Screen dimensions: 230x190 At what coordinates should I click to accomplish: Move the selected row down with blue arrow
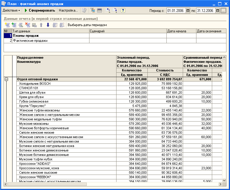click(x=48, y=25)
